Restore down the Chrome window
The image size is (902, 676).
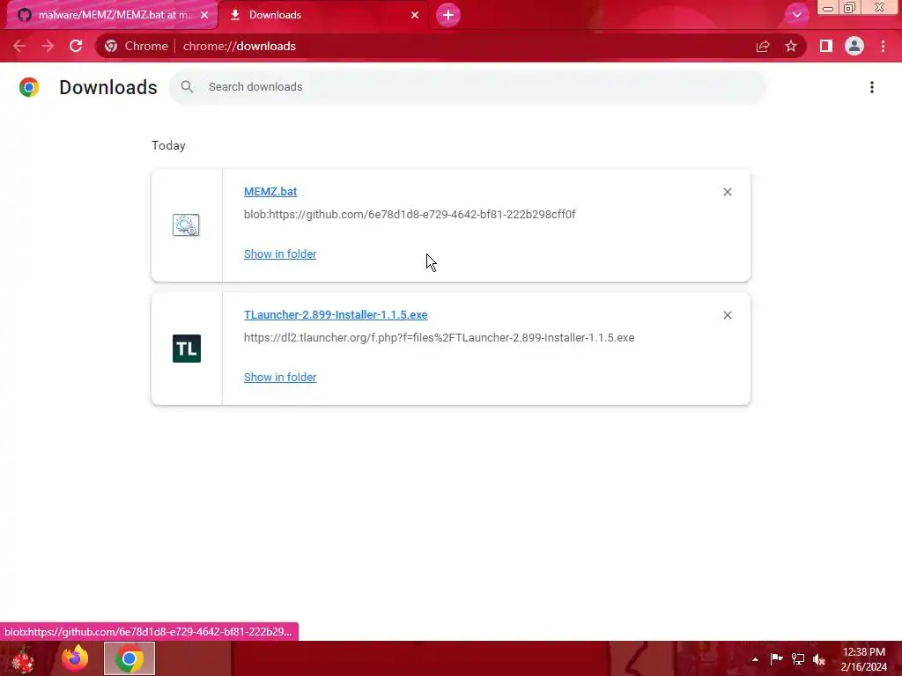pos(849,8)
